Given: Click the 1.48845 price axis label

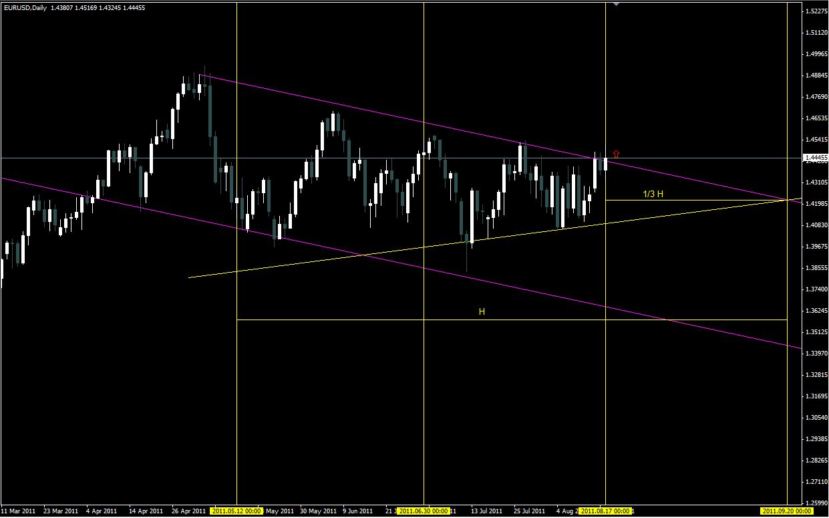Looking at the screenshot, I should click(x=816, y=76).
